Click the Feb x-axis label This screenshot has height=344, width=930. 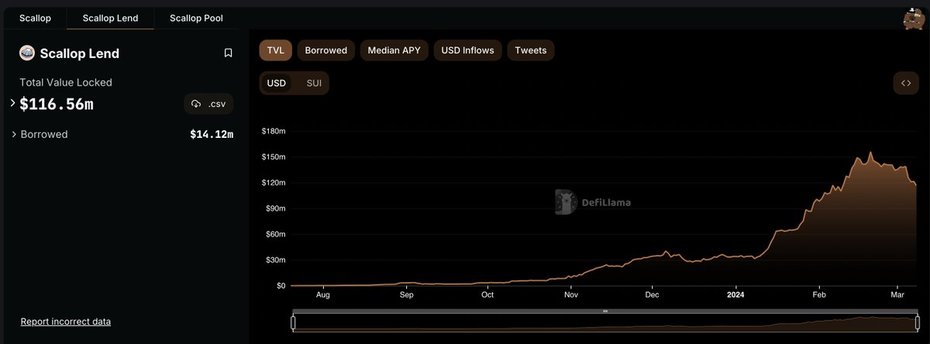pyautogui.click(x=818, y=295)
